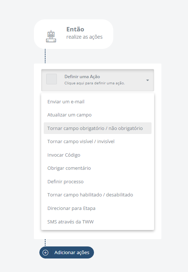Click the 'realize as ações' subtitle
Screen dimensions: 188x272
[85, 37]
